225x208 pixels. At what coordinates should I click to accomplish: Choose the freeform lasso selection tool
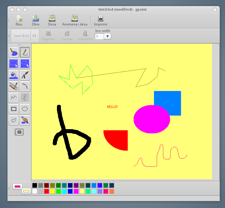click(x=14, y=64)
